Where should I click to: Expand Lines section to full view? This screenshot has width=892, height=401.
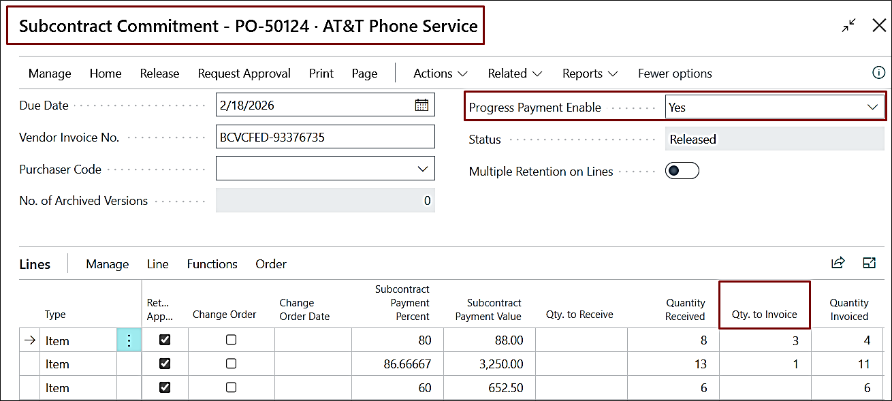(x=869, y=263)
